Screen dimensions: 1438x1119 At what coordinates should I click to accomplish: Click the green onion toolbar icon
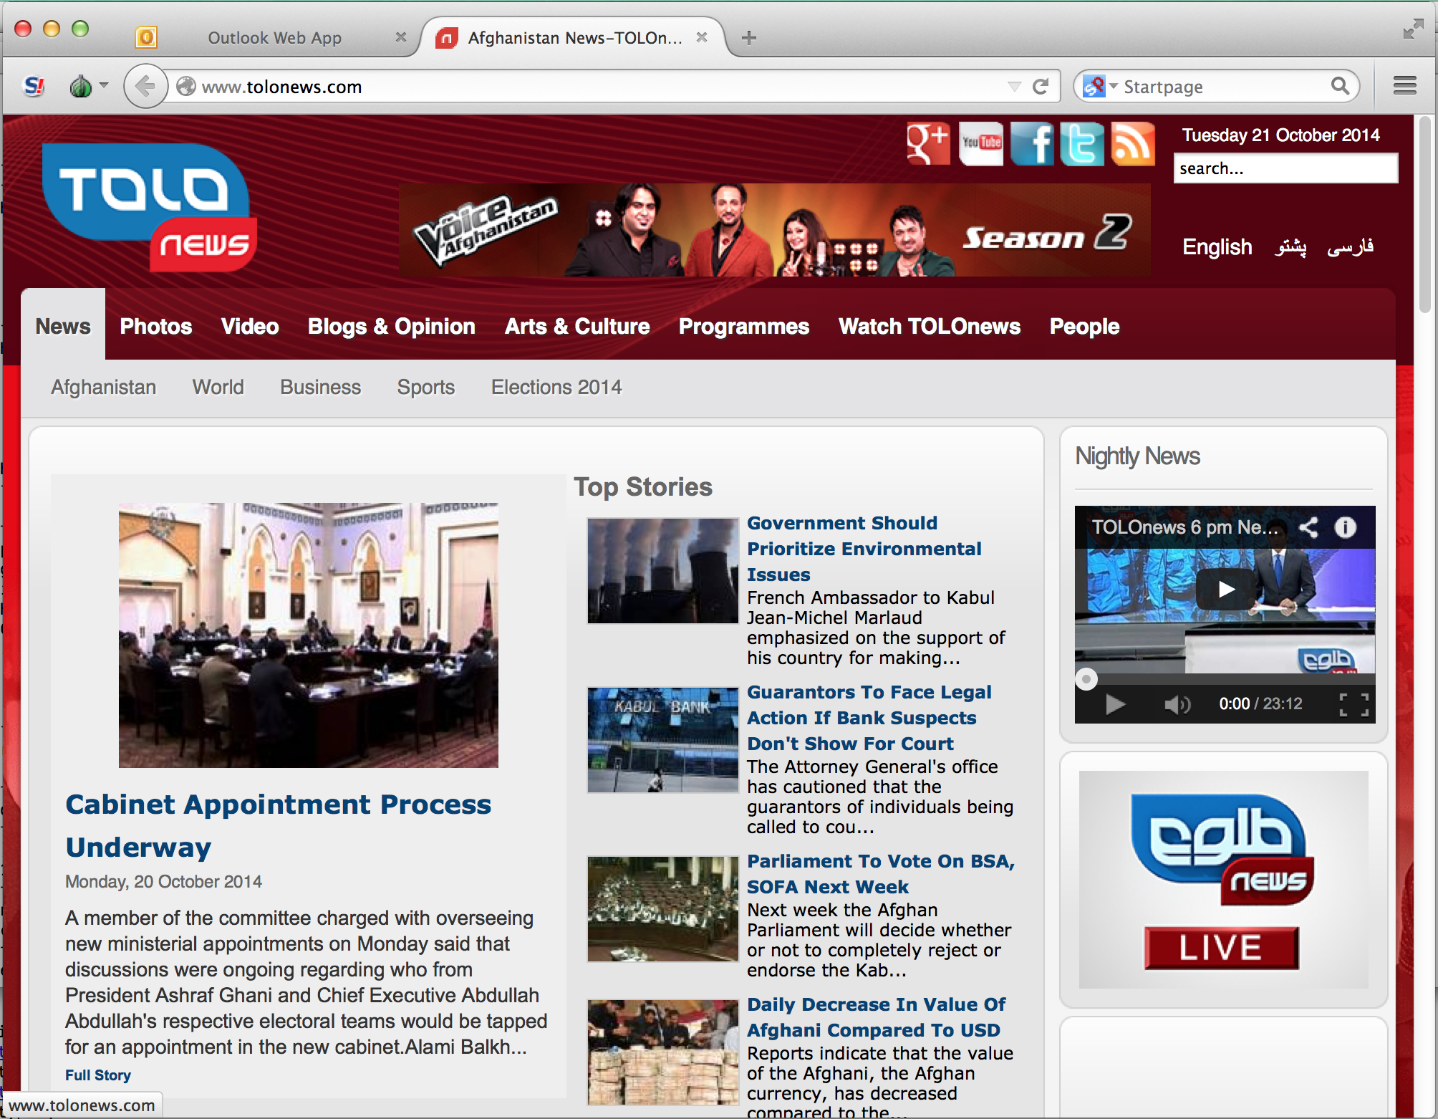click(80, 87)
